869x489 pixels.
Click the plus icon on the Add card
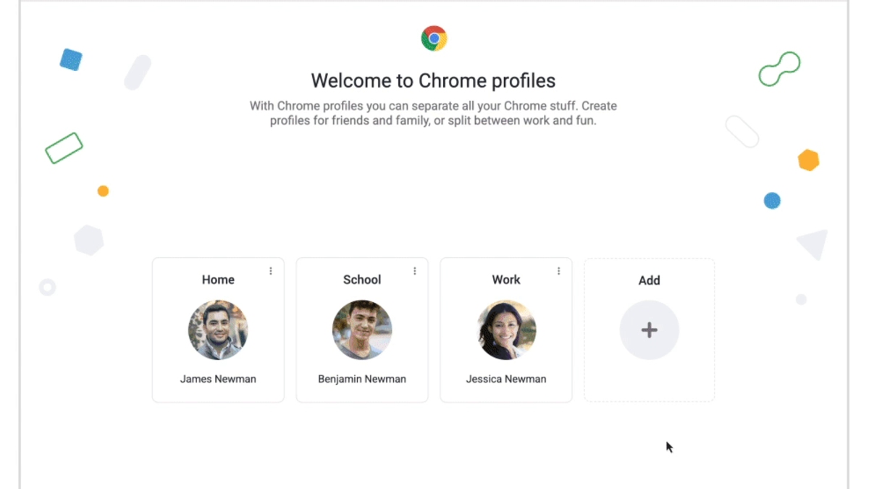649,329
